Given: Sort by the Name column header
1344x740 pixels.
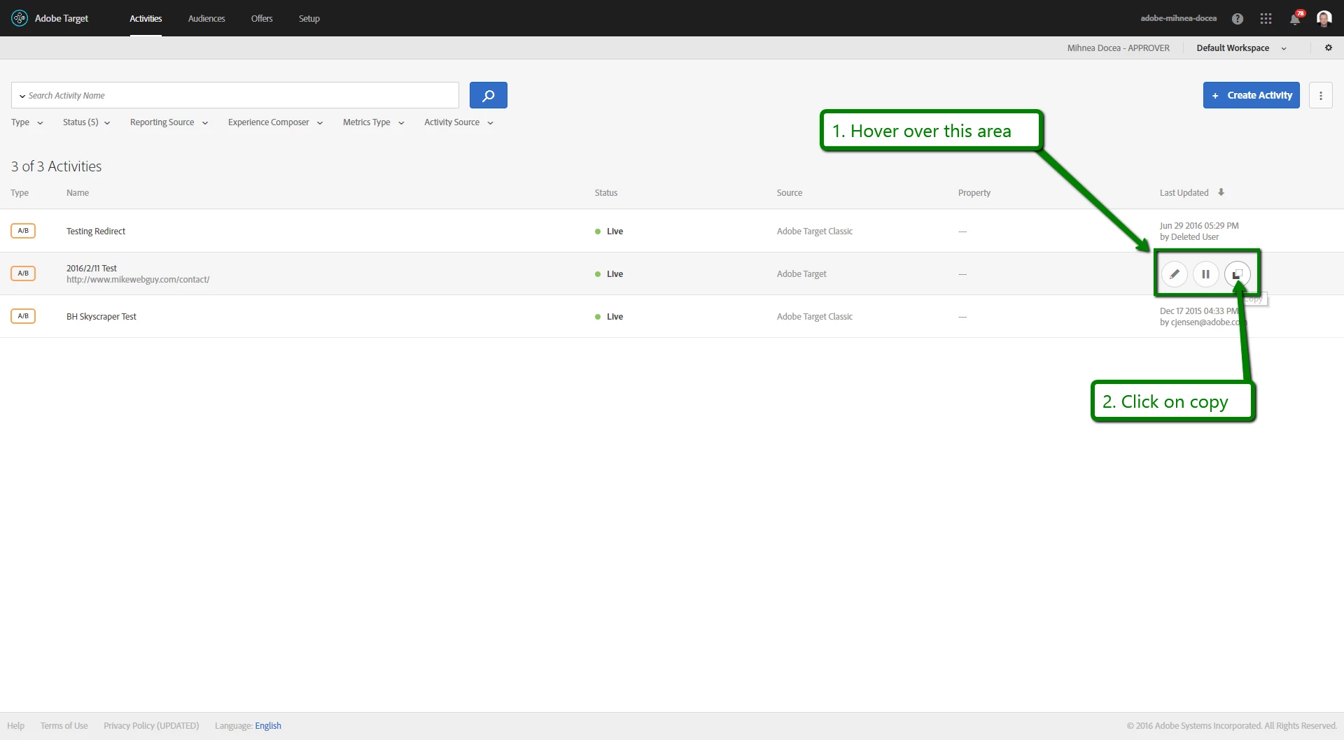Looking at the screenshot, I should point(78,193).
